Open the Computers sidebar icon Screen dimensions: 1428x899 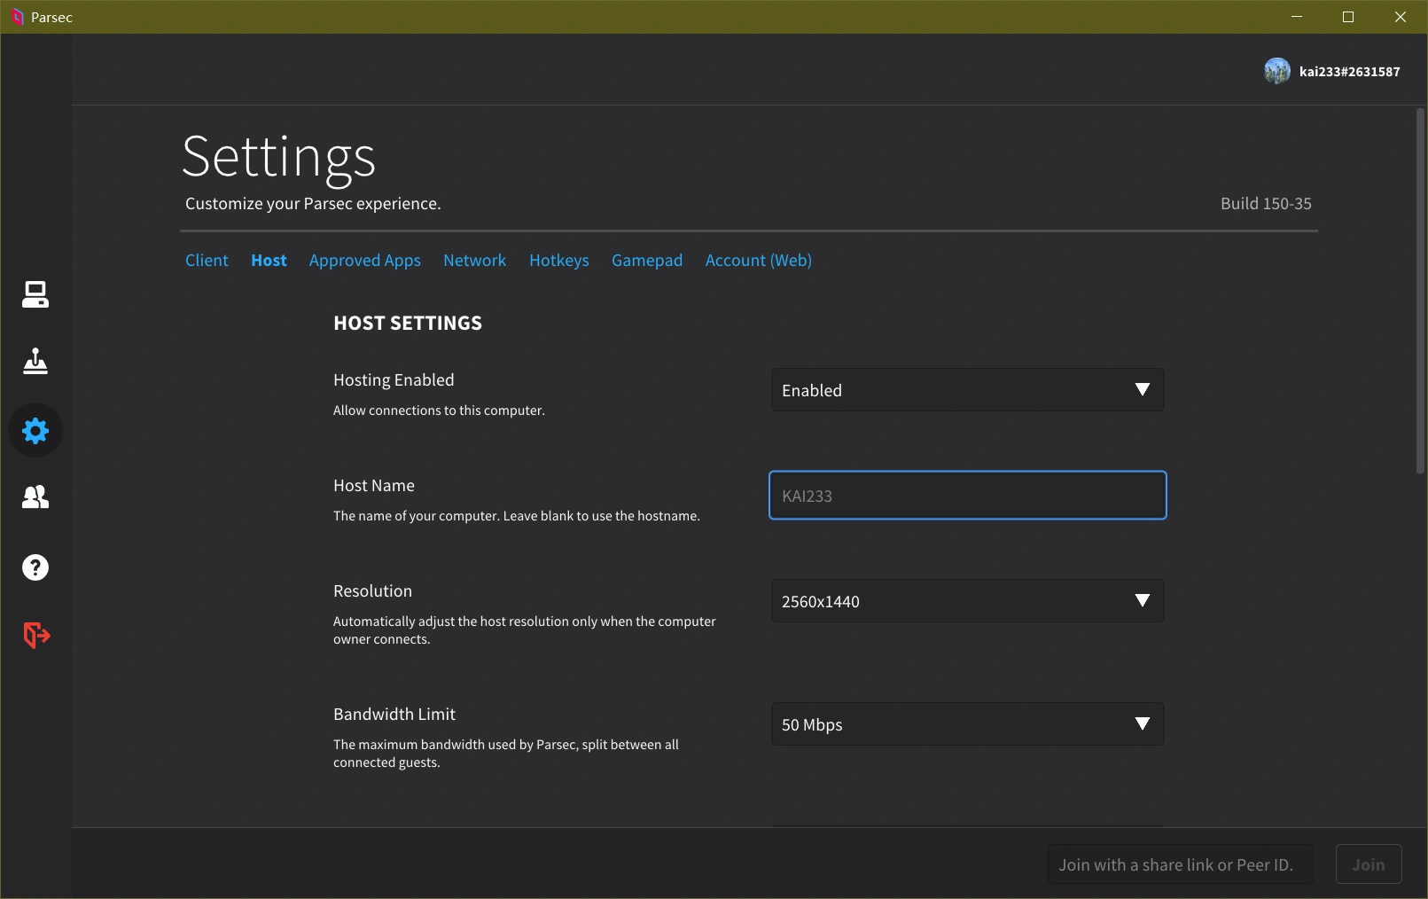click(x=35, y=294)
